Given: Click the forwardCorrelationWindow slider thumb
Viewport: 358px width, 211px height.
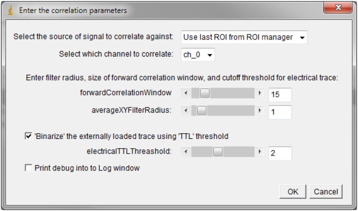Looking at the screenshot, I should coord(204,93).
